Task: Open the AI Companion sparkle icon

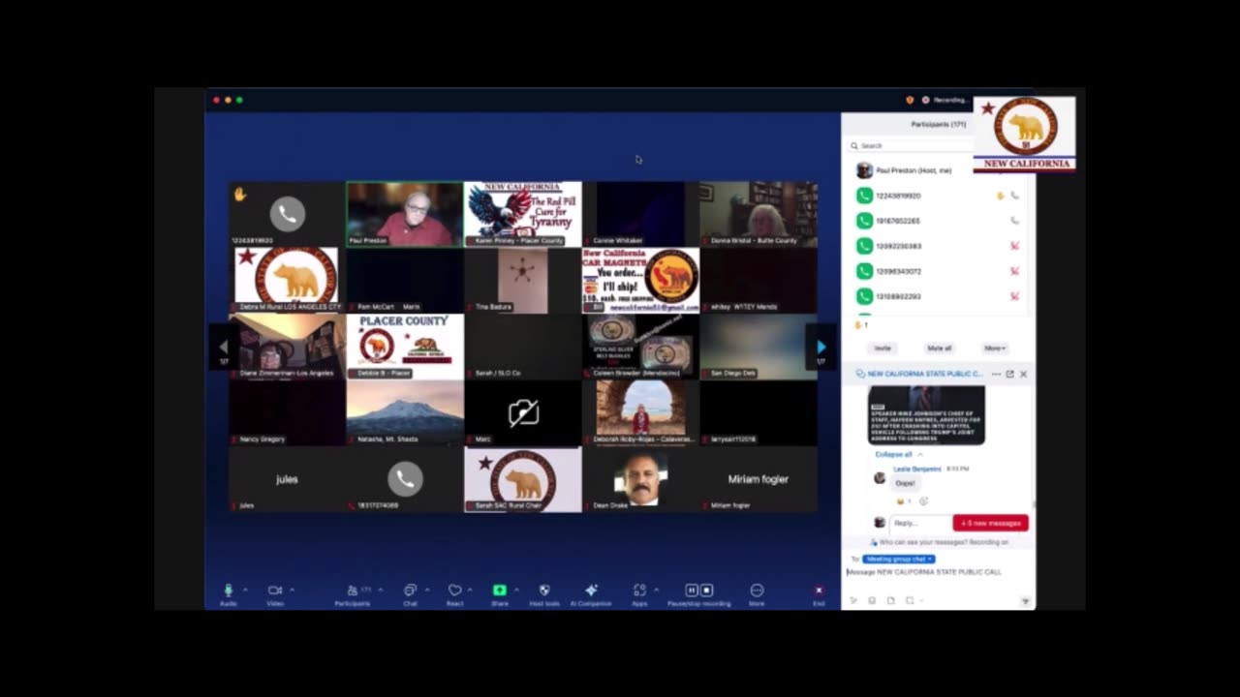Action: (x=591, y=590)
